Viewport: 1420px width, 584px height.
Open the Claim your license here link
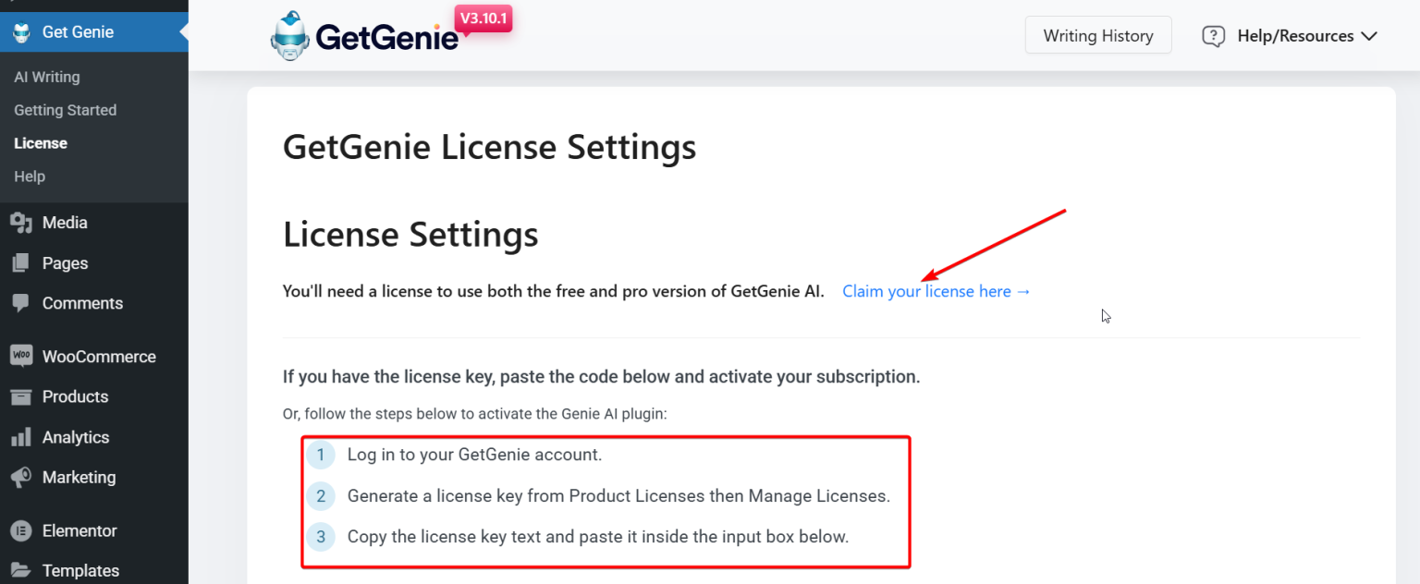(935, 290)
